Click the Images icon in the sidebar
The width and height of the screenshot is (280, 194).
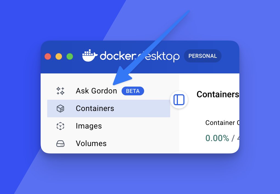click(60, 126)
